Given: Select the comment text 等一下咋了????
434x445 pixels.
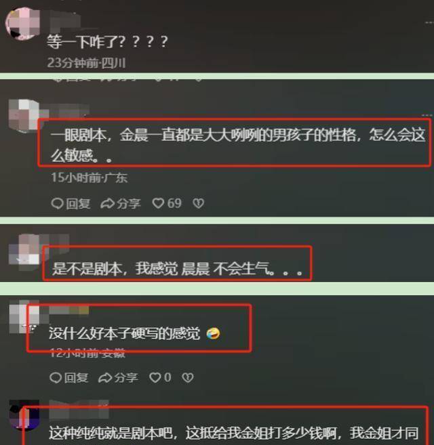Looking at the screenshot, I should tap(107, 42).
